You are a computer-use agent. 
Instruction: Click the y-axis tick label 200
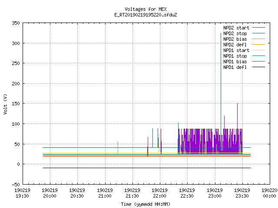click(x=16, y=84)
